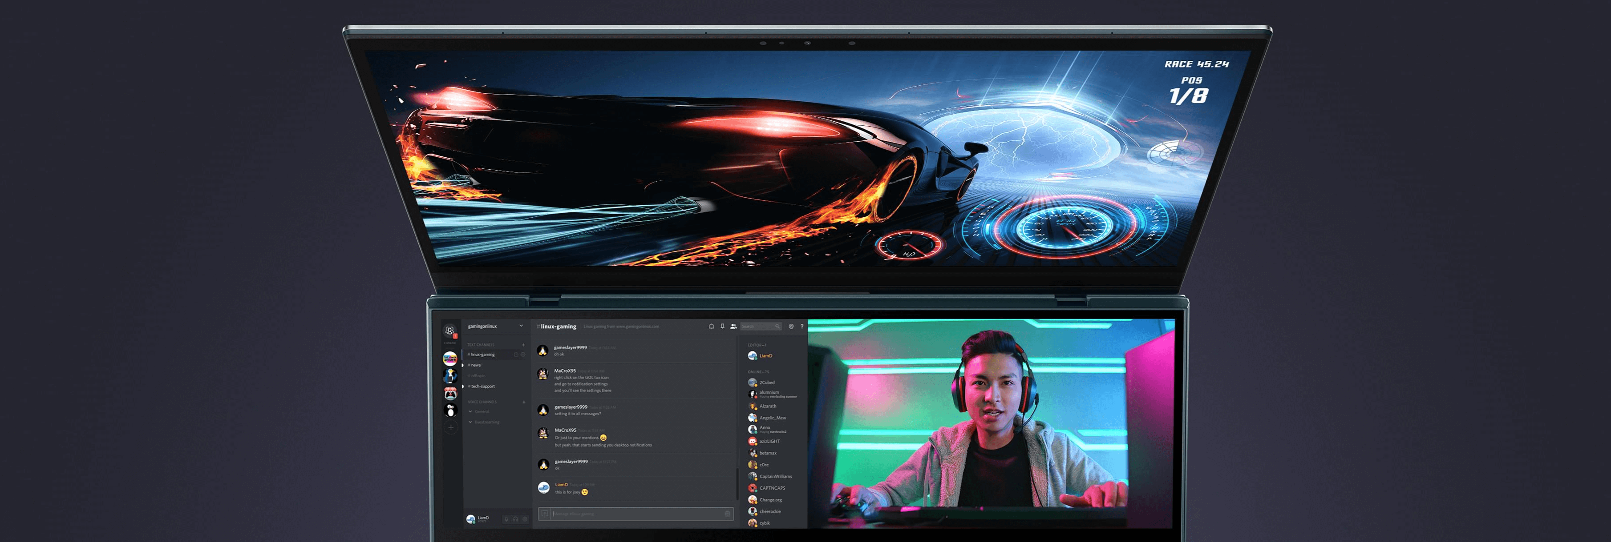Click the RACE 45.24 timer text

(1196, 64)
